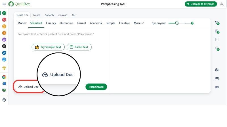Image resolution: width=227 pixels, height=127 pixels.
Task: Click the Try Sample Text button
Action: (x=48, y=47)
